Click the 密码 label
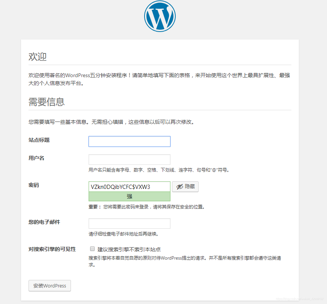Screen dimensions: 327x304 [x=33, y=185]
